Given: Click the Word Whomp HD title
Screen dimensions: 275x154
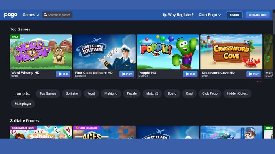Looking at the screenshot, I should 26,73.
